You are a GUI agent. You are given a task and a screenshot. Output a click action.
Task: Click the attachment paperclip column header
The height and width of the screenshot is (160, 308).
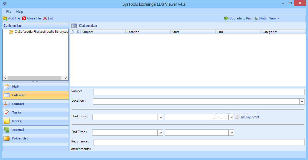tap(78, 32)
